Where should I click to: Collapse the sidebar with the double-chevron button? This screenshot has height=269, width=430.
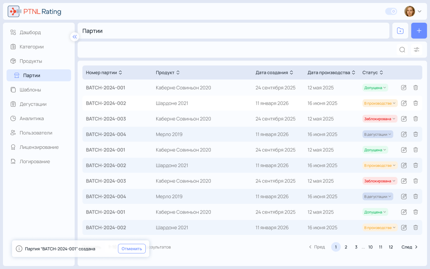75,37
